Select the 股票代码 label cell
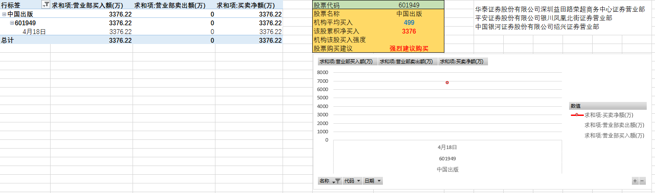 pos(344,5)
